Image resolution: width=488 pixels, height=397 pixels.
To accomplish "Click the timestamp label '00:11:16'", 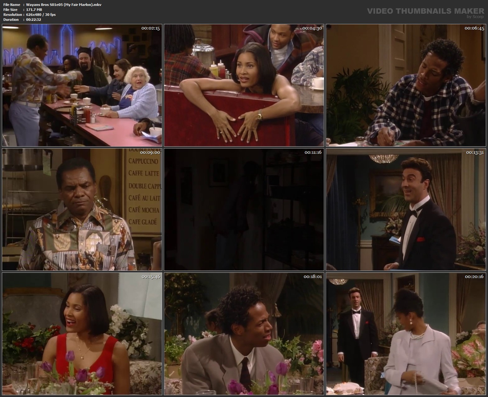I will tap(313, 153).
